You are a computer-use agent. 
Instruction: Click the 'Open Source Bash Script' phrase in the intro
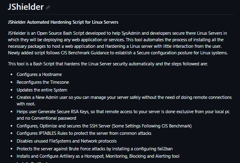tap(61, 33)
